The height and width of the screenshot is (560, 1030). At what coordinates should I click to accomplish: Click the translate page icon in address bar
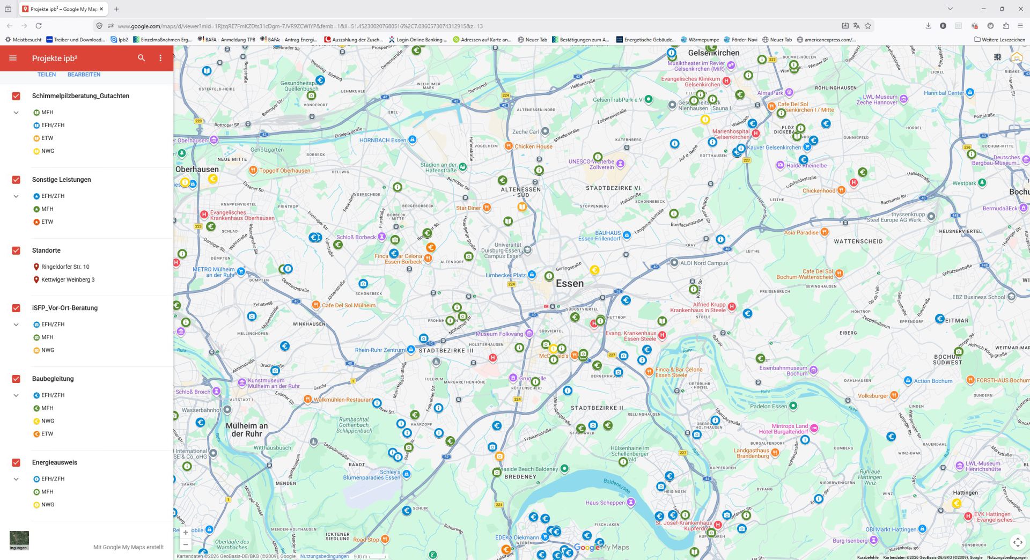click(x=856, y=26)
